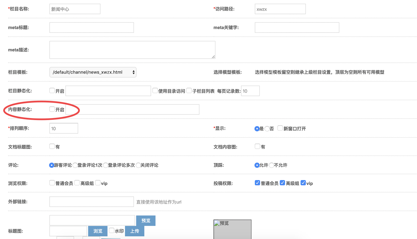Enable the 栏目静态化 开启 checkbox
The height and width of the screenshot is (239, 417).
[52, 91]
